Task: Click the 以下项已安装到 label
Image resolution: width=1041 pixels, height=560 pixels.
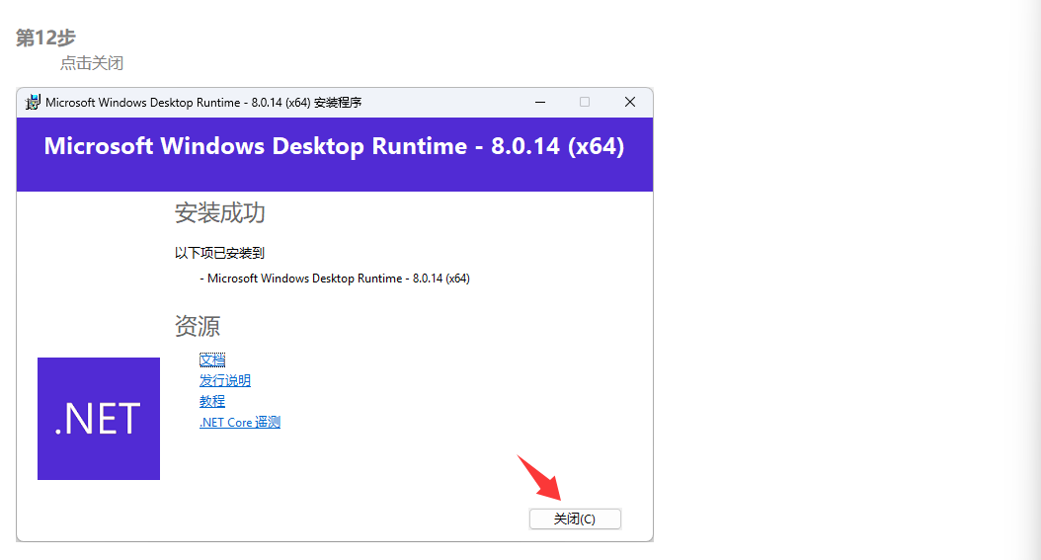Action: [219, 253]
